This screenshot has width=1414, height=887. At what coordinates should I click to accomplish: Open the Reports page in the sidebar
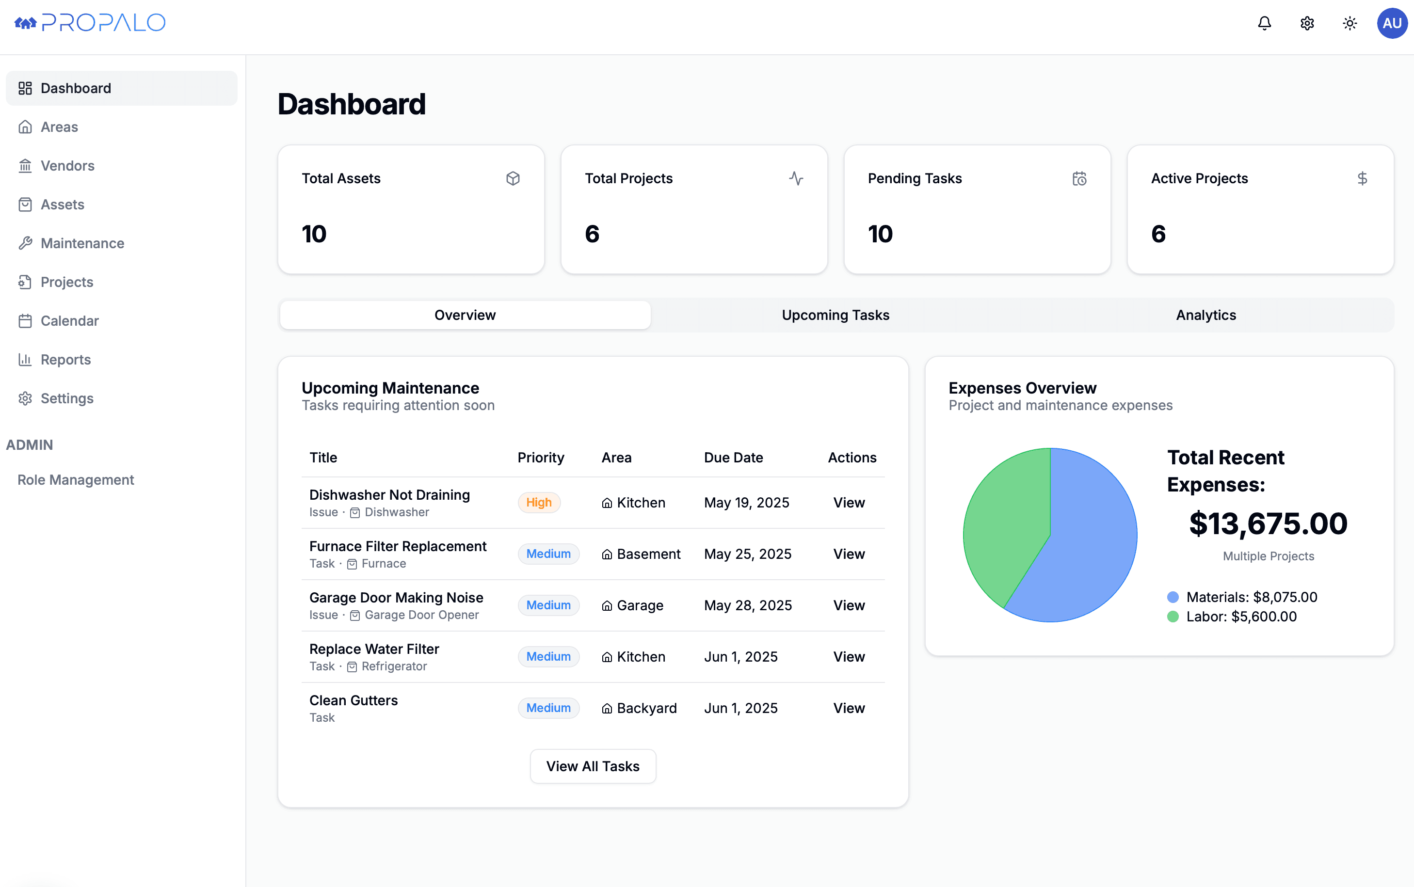click(66, 360)
